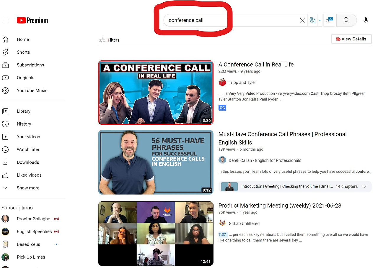Click the Home icon in sidebar

(x=5, y=40)
